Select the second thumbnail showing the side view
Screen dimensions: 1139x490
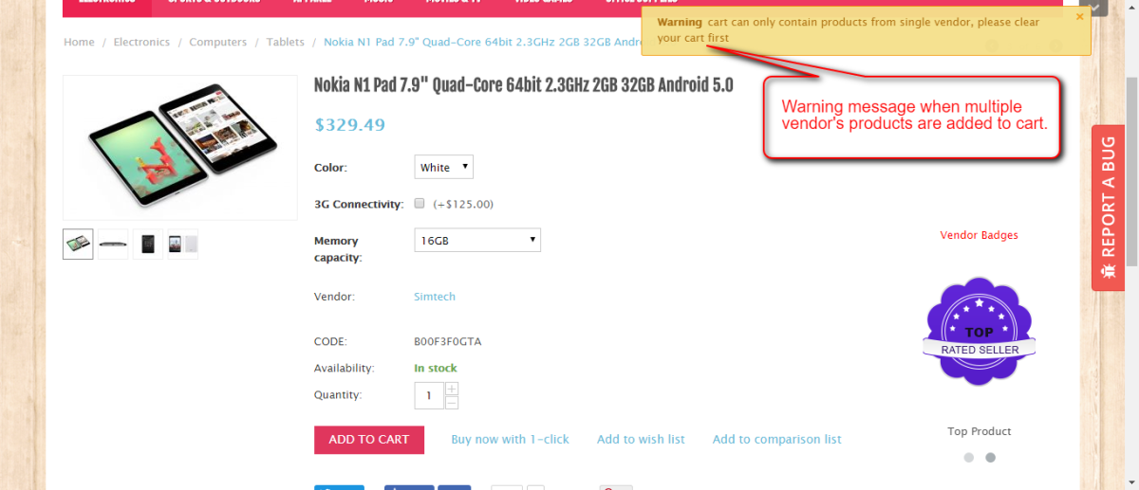click(x=113, y=244)
